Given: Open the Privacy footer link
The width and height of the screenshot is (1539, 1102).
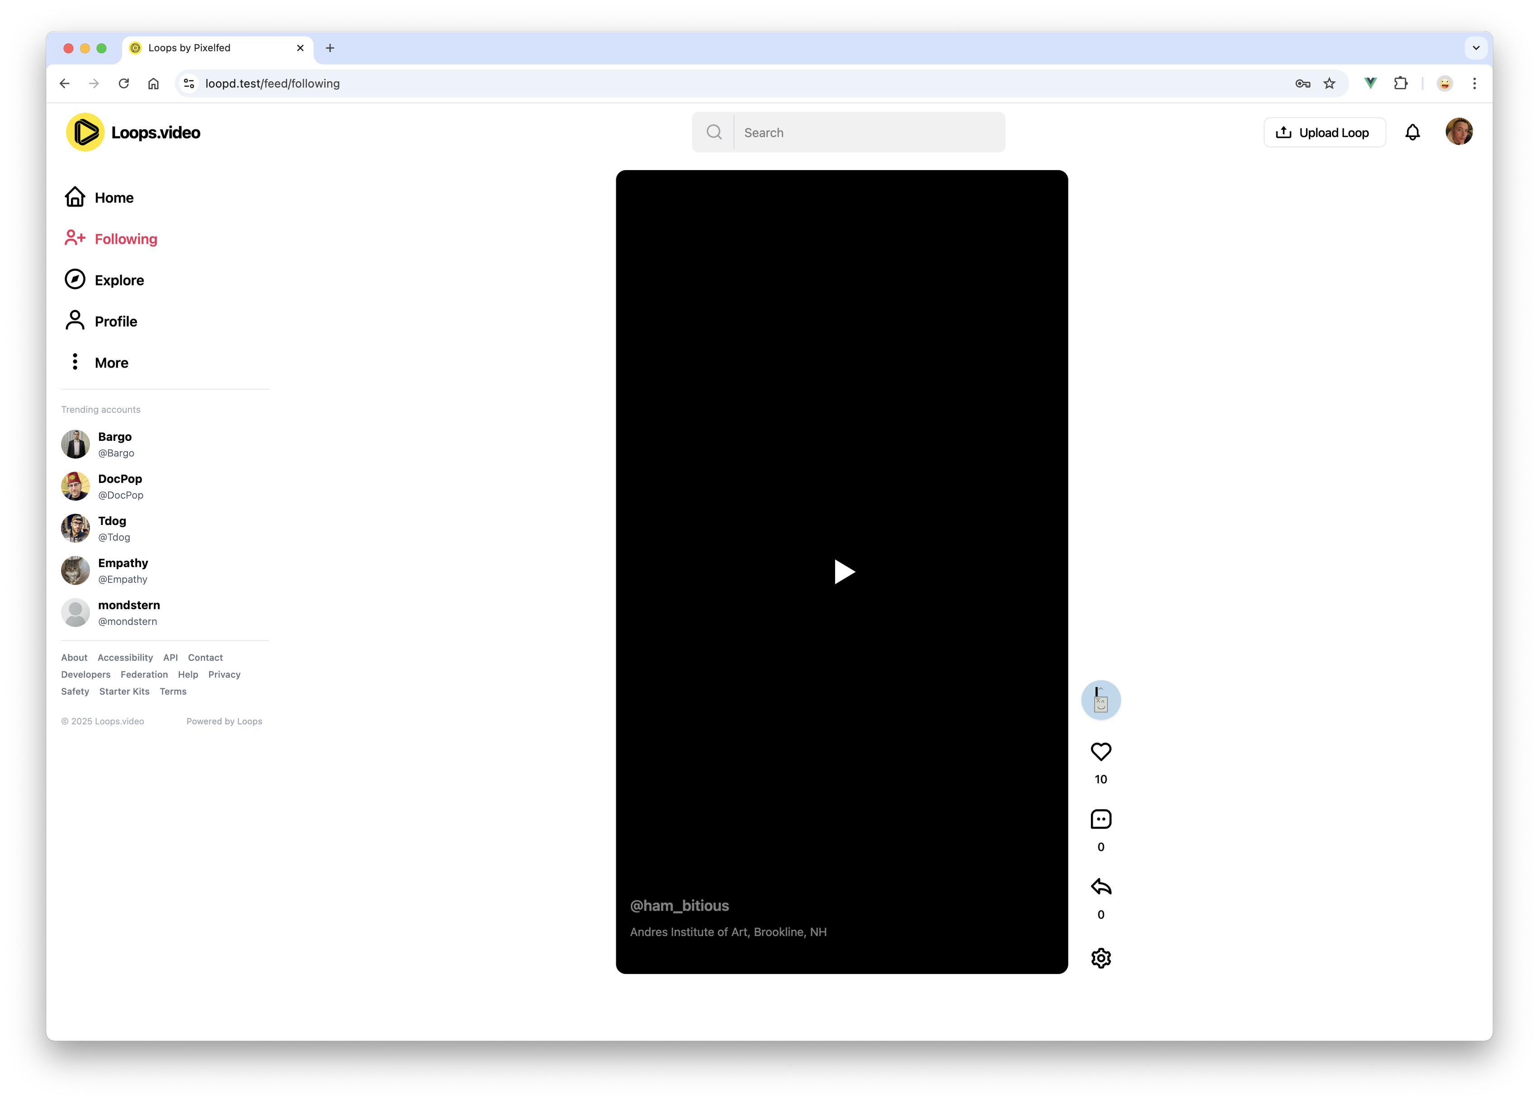Looking at the screenshot, I should coord(224,675).
